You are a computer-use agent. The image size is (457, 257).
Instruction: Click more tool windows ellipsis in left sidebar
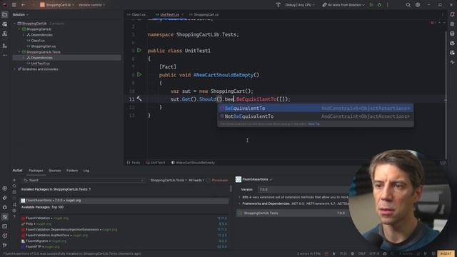5,55
